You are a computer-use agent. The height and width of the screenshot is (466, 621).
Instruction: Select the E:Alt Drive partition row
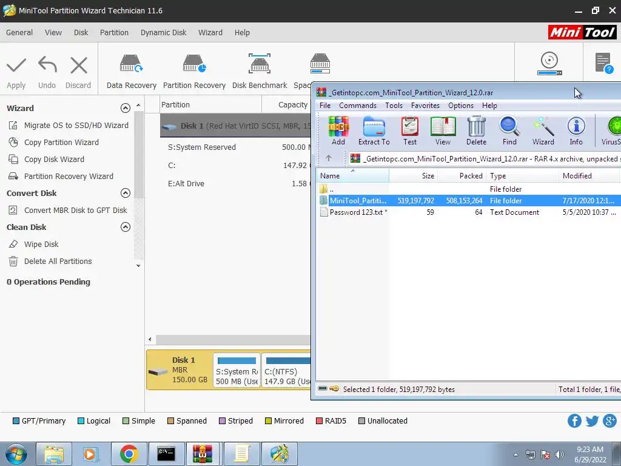coord(236,183)
